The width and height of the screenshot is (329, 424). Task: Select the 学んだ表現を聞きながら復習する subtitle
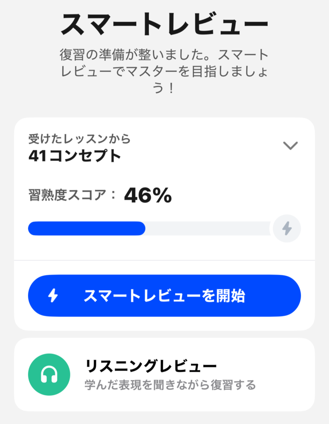point(170,385)
